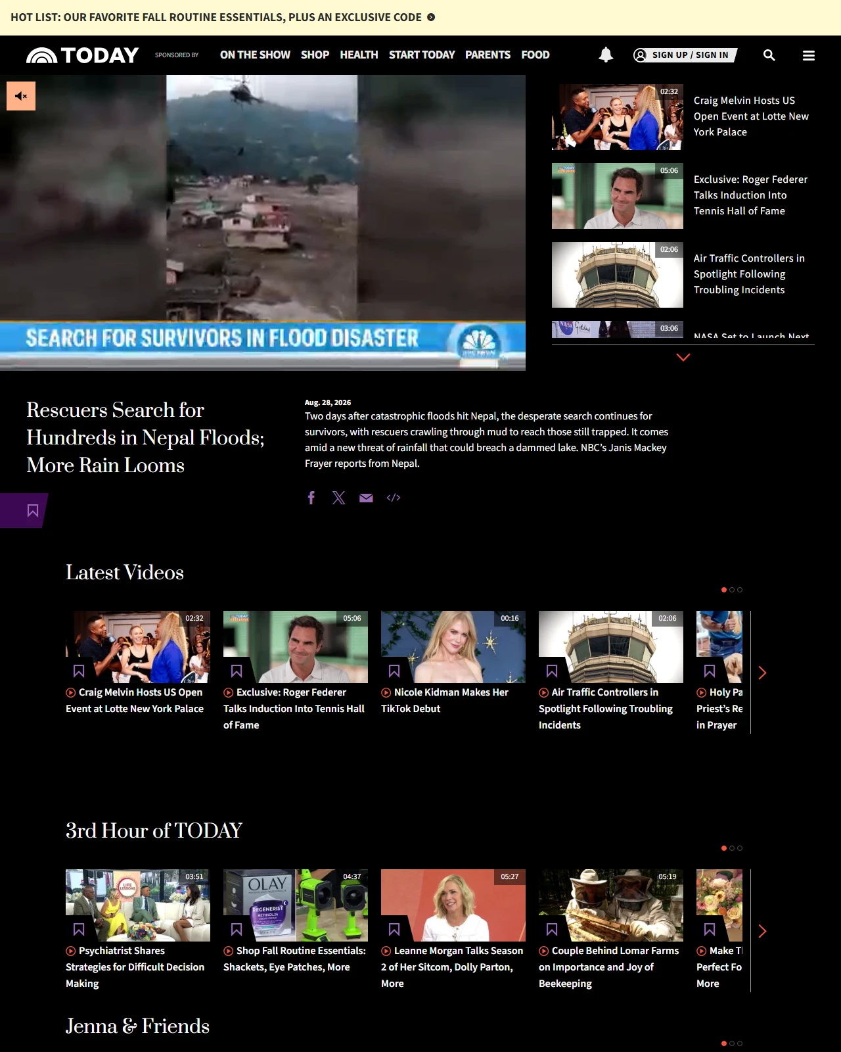Viewport: 841px width, 1052px height.
Task: Open Parents nav item
Action: 488,55
